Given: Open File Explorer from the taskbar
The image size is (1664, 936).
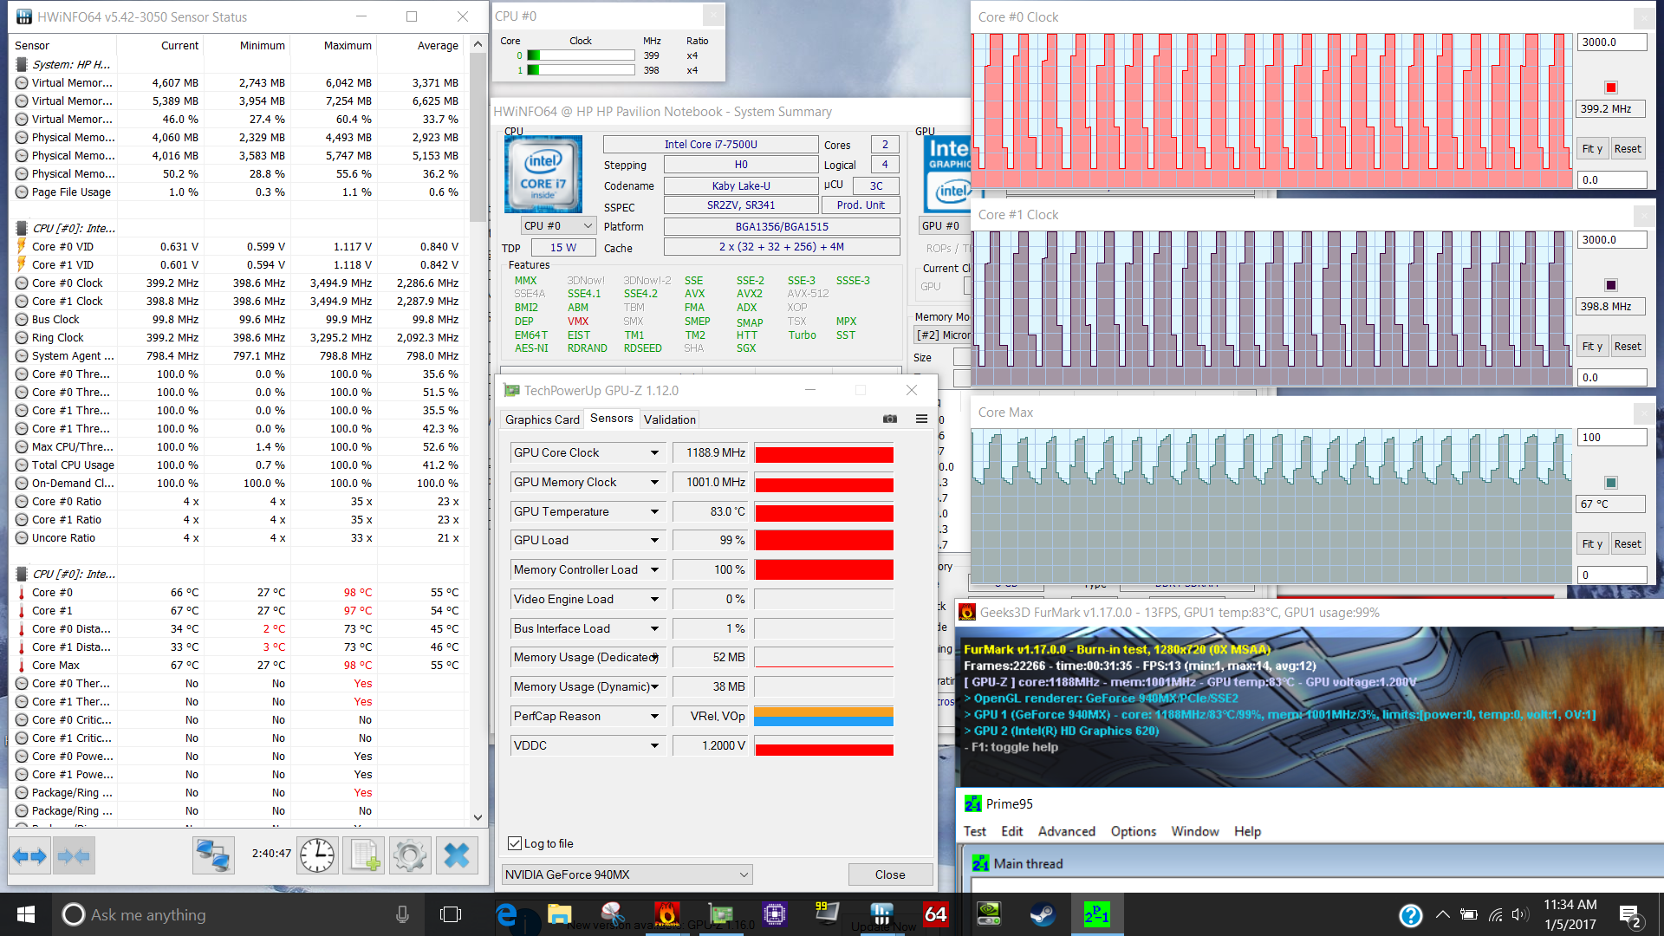Looking at the screenshot, I should (560, 914).
